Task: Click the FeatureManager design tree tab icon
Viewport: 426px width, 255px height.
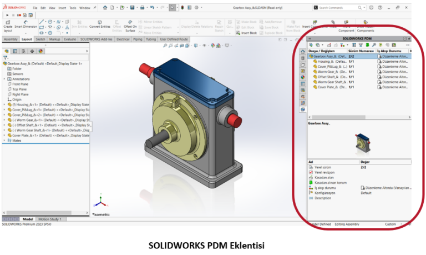Action: pyautogui.click(x=6, y=51)
